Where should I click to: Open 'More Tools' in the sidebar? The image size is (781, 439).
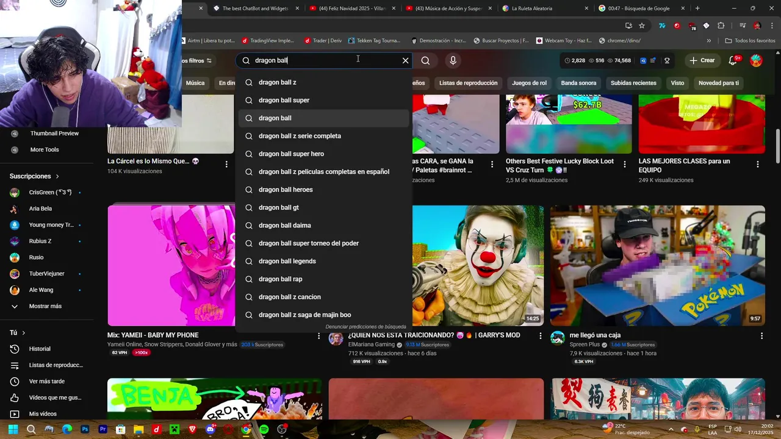(46, 149)
